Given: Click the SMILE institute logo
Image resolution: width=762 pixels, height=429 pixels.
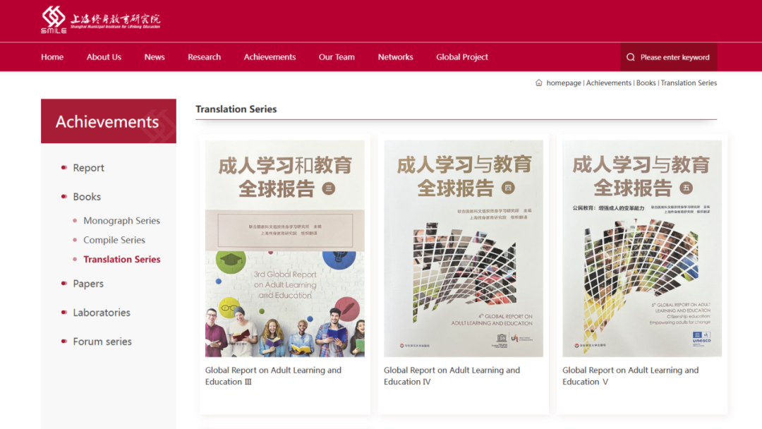Looking at the screenshot, I should click(100, 19).
